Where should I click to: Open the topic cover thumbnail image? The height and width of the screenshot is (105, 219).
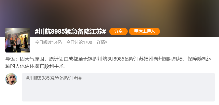18,40
